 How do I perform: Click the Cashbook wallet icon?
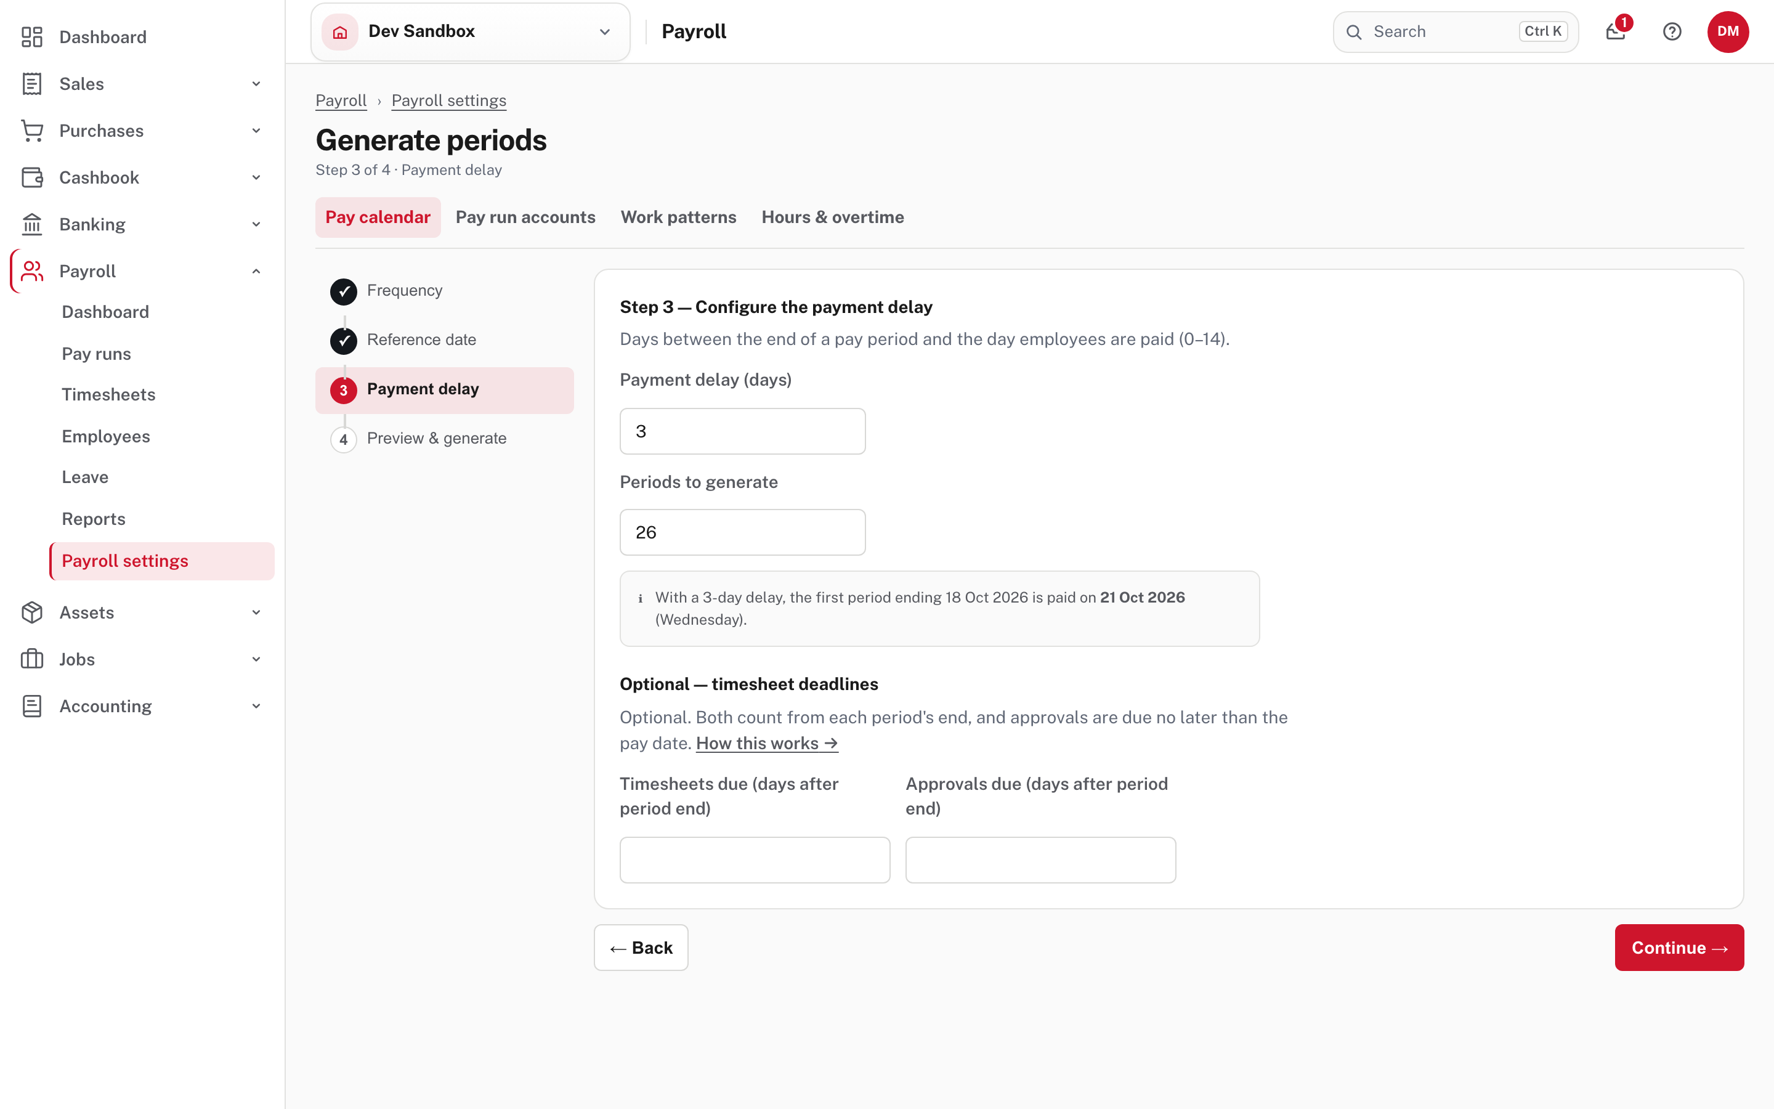point(31,177)
